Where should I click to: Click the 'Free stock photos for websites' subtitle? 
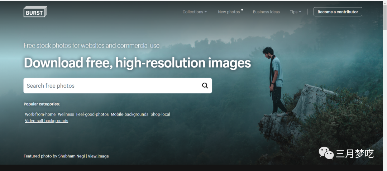tap(92, 45)
